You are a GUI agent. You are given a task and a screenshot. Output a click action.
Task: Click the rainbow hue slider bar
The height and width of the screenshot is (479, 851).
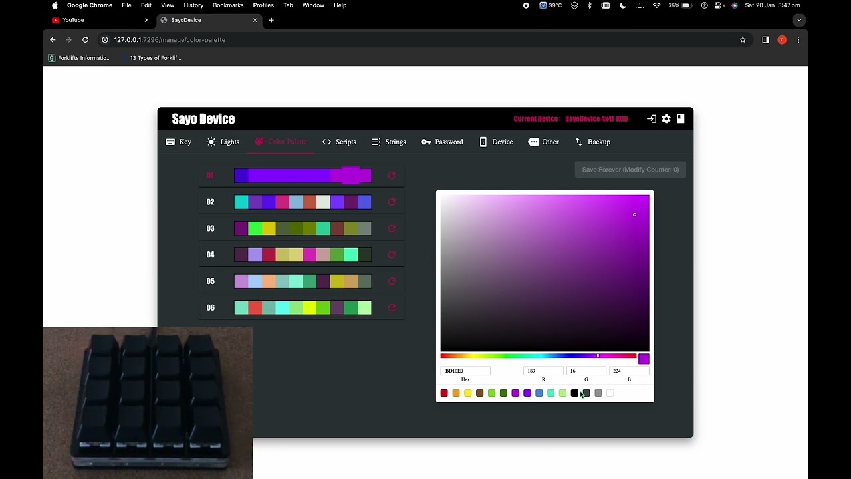[x=539, y=356]
